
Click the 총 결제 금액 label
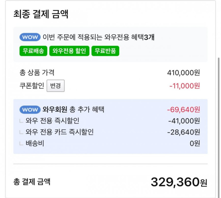32,182
